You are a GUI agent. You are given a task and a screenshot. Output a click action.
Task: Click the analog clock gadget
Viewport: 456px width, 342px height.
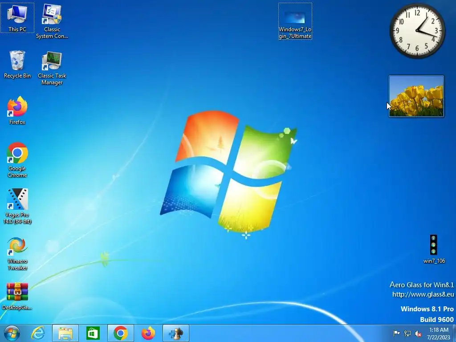tap(417, 31)
